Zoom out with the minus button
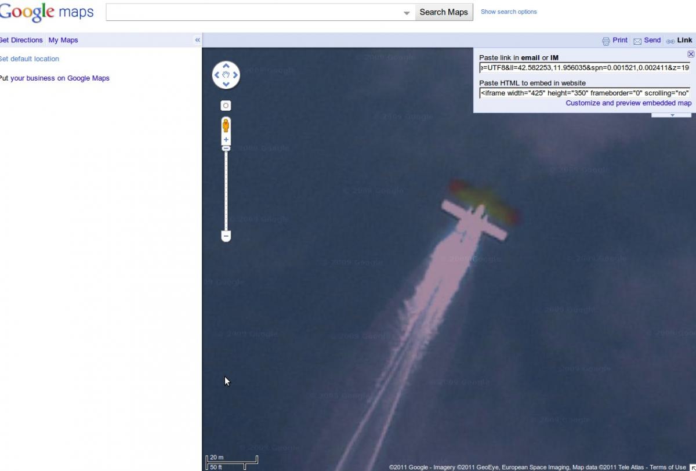The image size is (696, 471). click(x=226, y=236)
